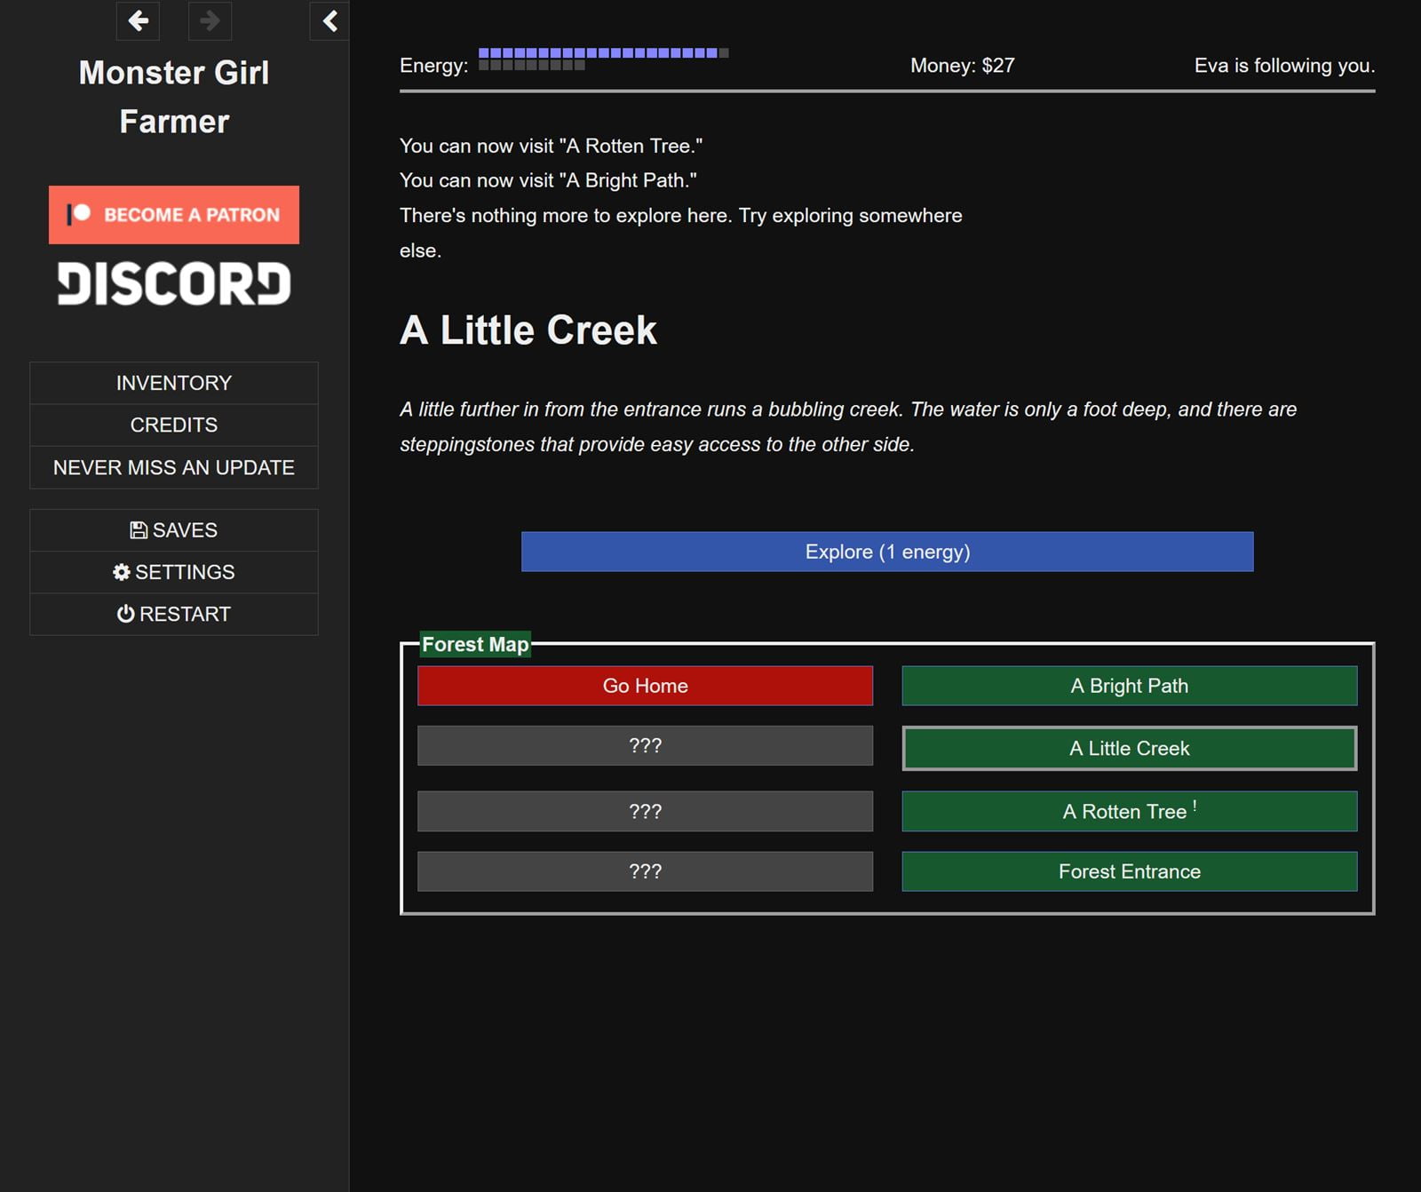
Task: Click the forward navigation arrow
Action: 210,21
